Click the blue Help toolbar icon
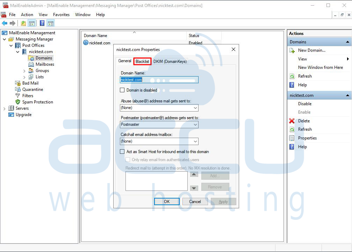 pyautogui.click(x=42, y=23)
